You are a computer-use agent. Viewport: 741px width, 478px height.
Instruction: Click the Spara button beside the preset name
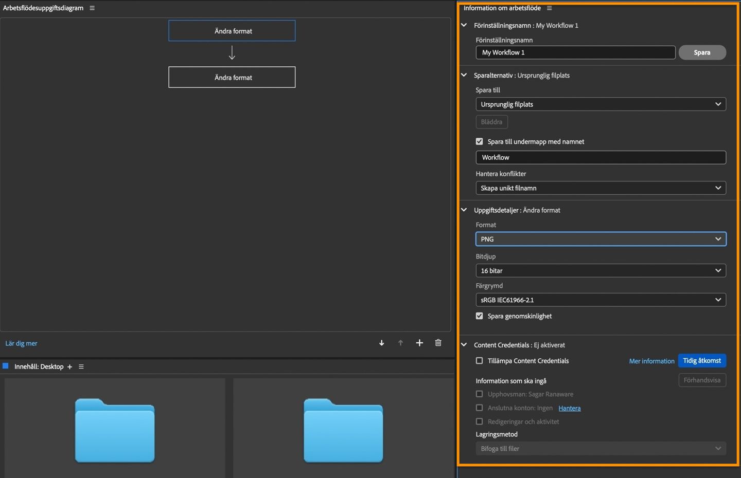click(x=702, y=52)
